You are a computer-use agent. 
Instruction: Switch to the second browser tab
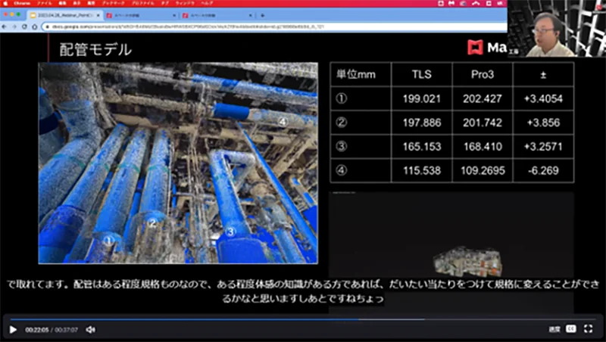pyautogui.click(x=140, y=14)
